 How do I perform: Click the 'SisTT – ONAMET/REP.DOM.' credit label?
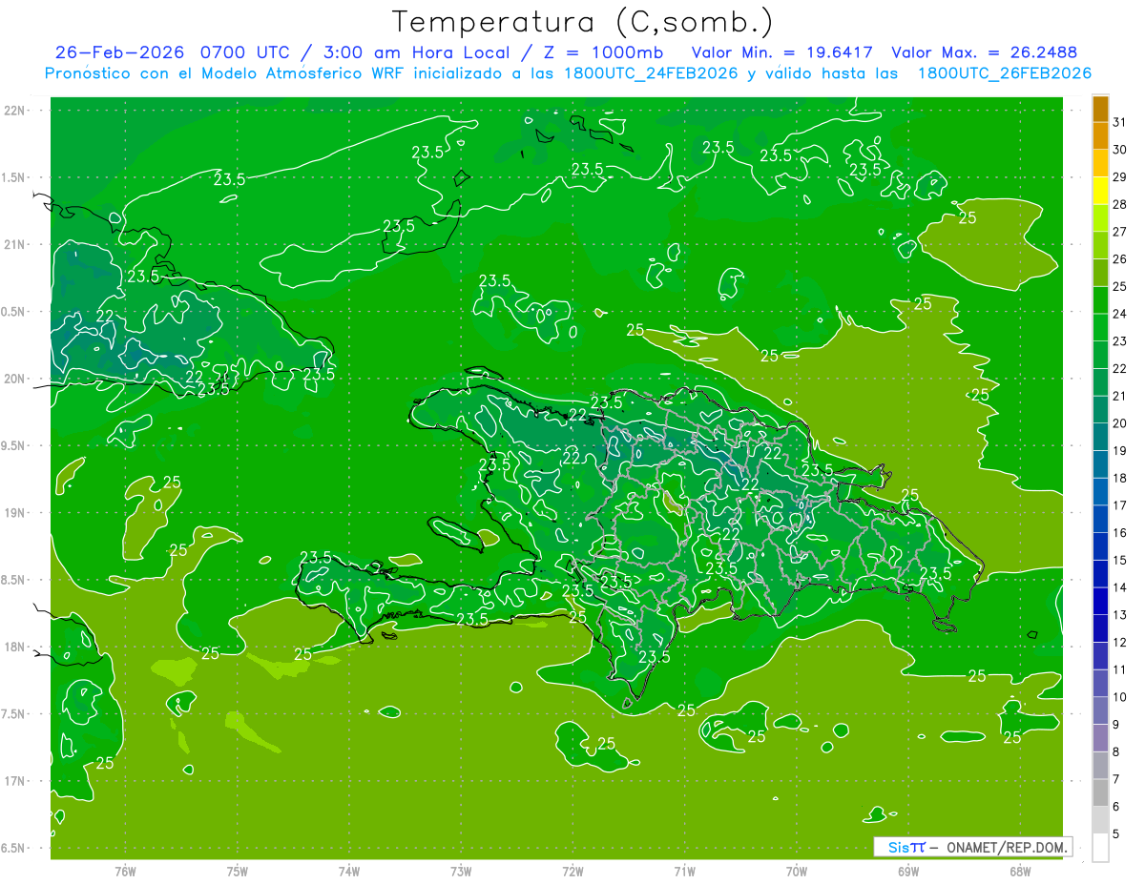point(973,847)
